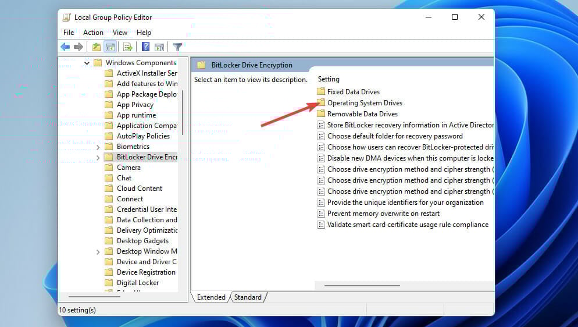Click the Camera folder icon in tree
This screenshot has width=578, height=327.
(109, 168)
